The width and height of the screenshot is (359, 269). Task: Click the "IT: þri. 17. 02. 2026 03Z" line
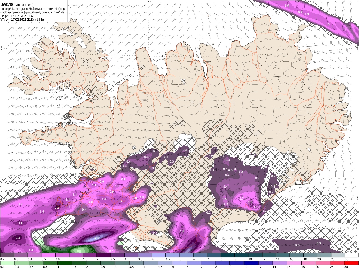(x=17, y=16)
